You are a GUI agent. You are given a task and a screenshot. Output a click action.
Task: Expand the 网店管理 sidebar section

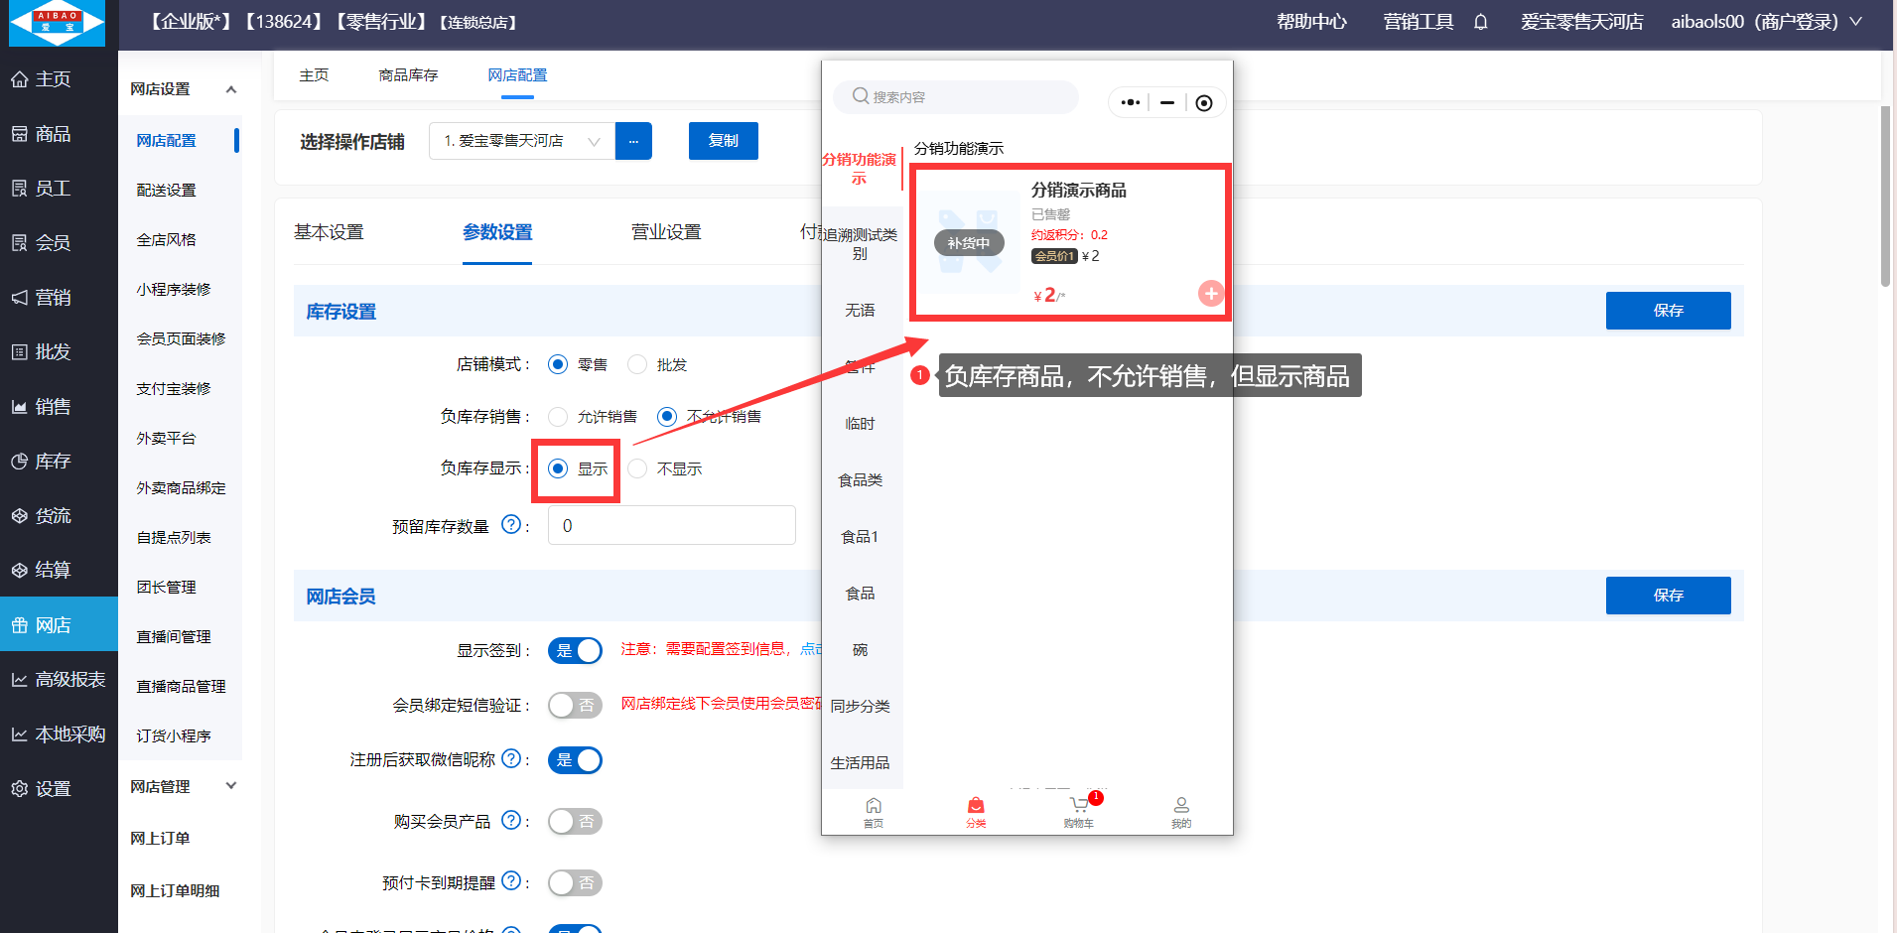pos(230,786)
